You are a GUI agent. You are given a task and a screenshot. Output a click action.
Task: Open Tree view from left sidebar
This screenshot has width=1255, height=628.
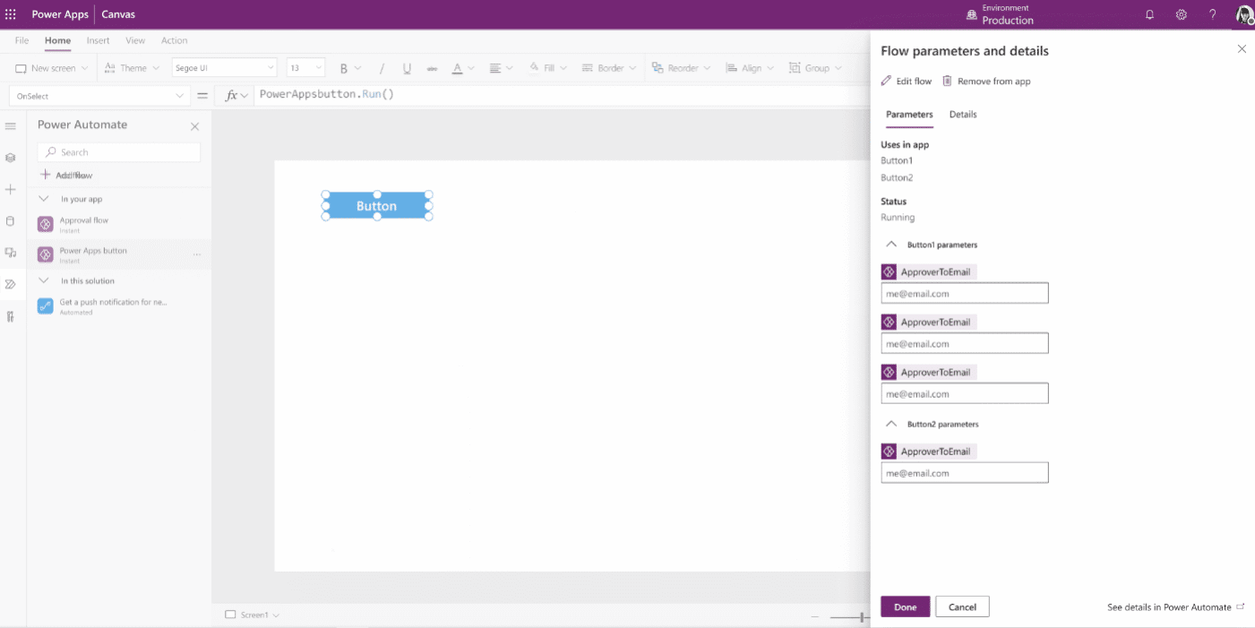coord(11,158)
